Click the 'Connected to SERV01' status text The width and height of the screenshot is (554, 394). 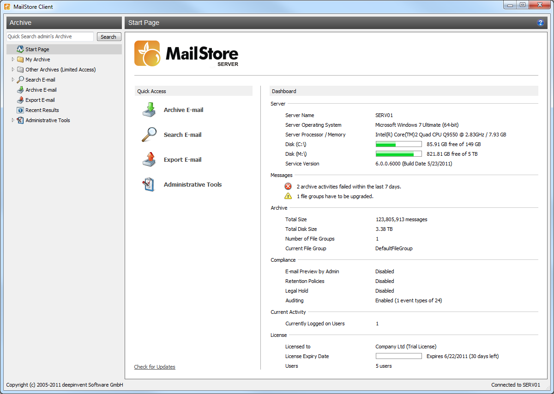point(516,385)
